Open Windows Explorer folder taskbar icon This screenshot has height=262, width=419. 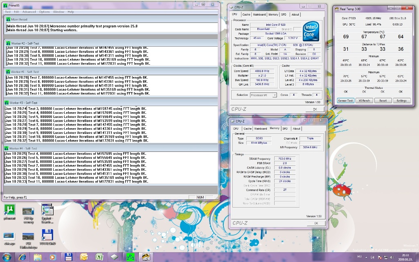click(x=38, y=257)
